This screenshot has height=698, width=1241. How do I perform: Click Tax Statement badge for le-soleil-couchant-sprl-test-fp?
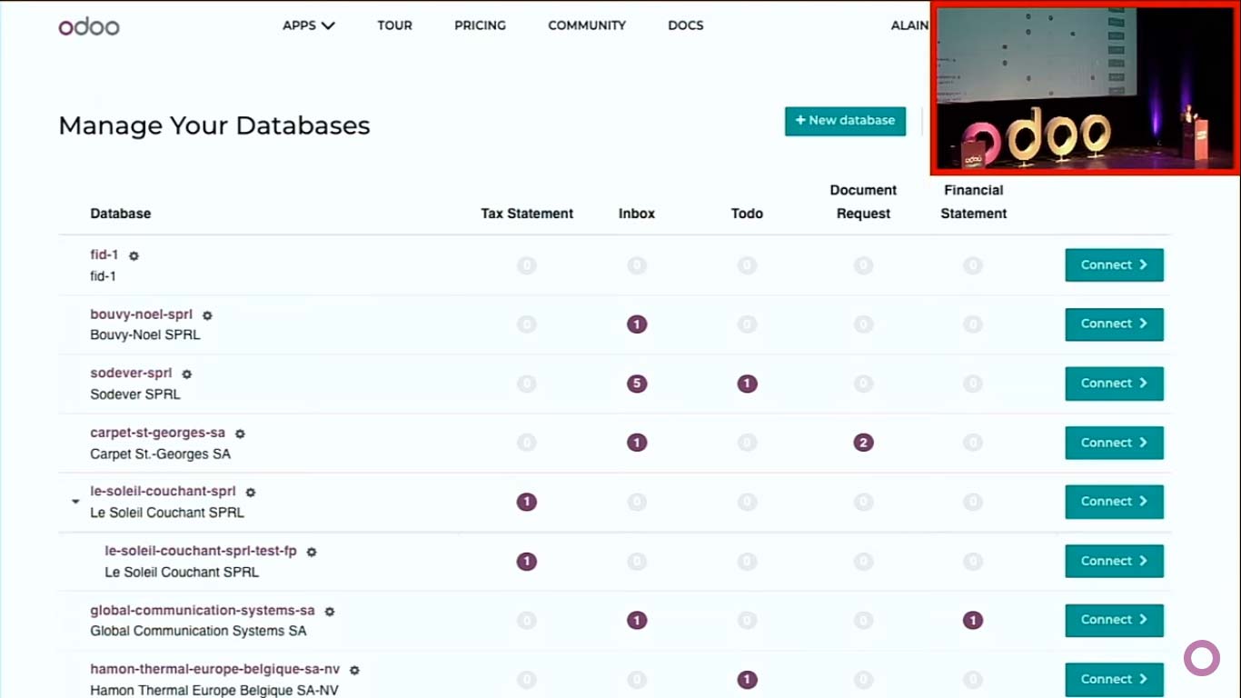[x=526, y=562]
